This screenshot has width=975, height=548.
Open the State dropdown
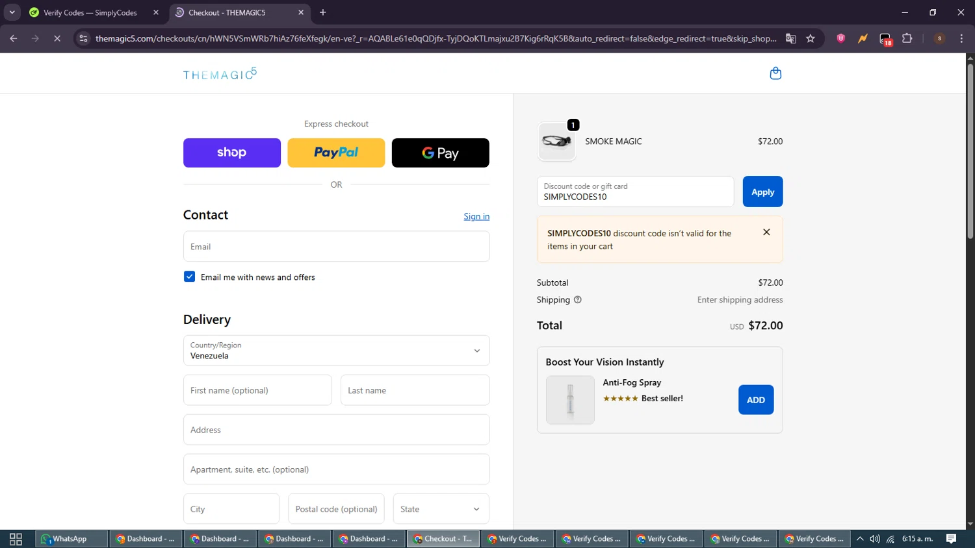[x=441, y=509]
